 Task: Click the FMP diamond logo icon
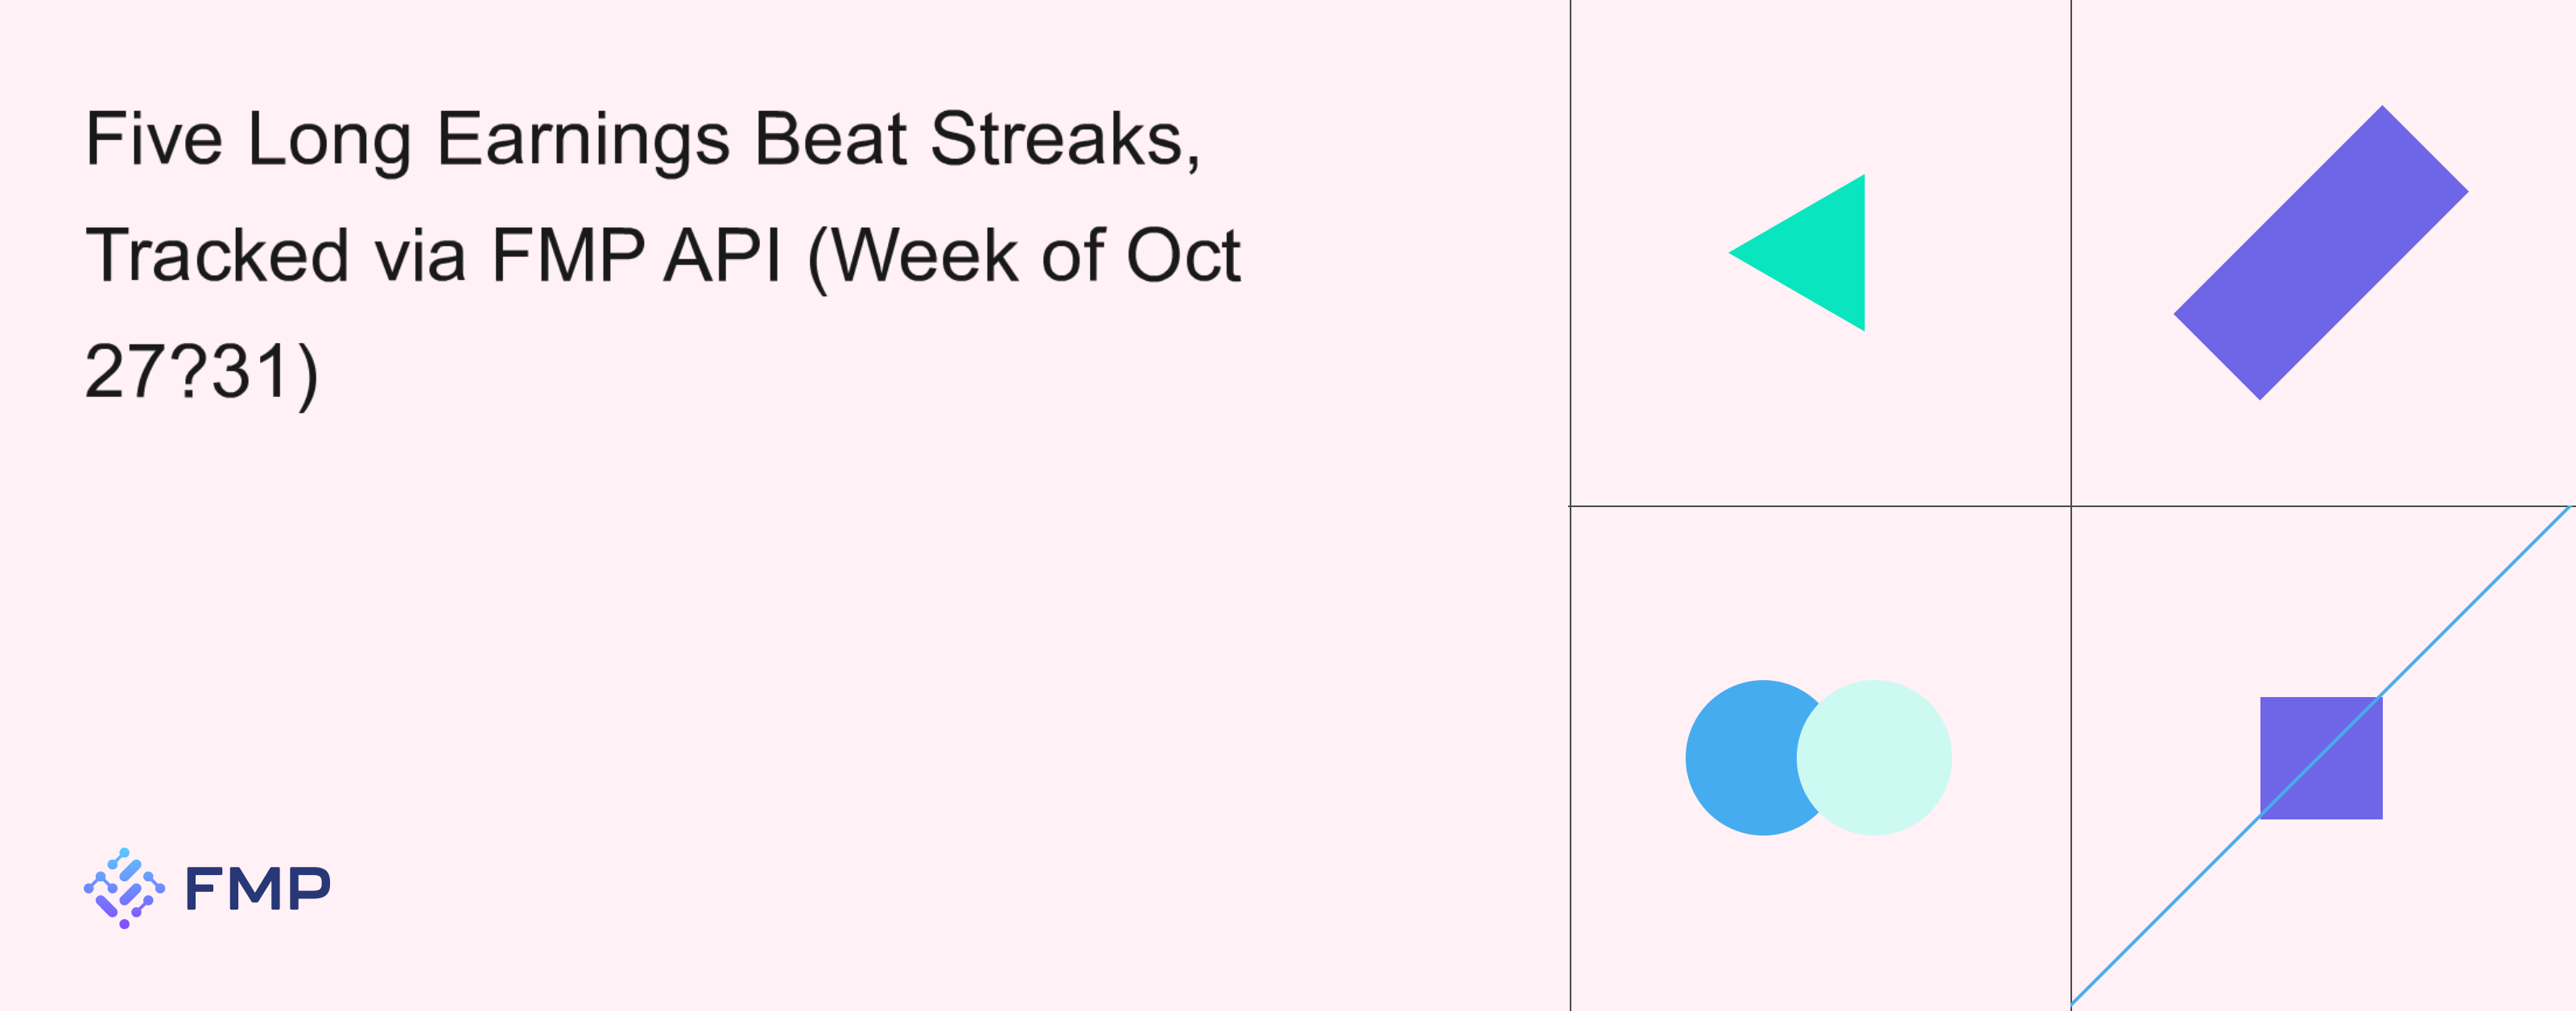pyautogui.click(x=124, y=888)
